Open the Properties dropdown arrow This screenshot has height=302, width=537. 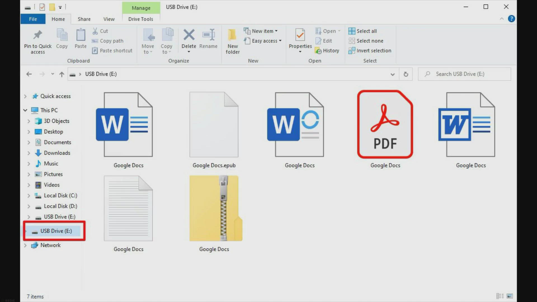tap(300, 52)
